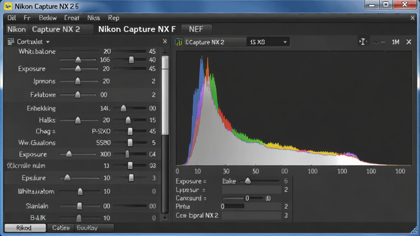Open the Creat menu
This screenshot has height=236, width=420.
[x=71, y=18]
